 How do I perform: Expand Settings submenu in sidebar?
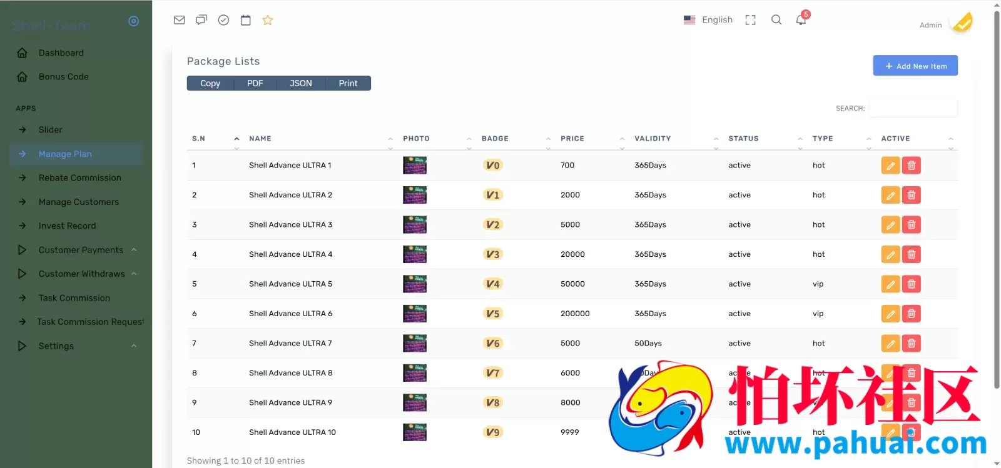(x=76, y=346)
